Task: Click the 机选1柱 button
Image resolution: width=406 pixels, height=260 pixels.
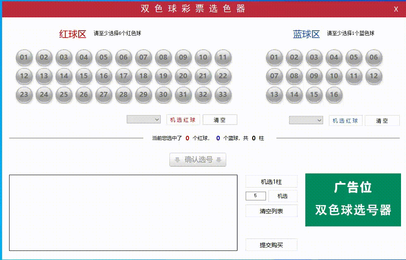Action: coord(271,182)
